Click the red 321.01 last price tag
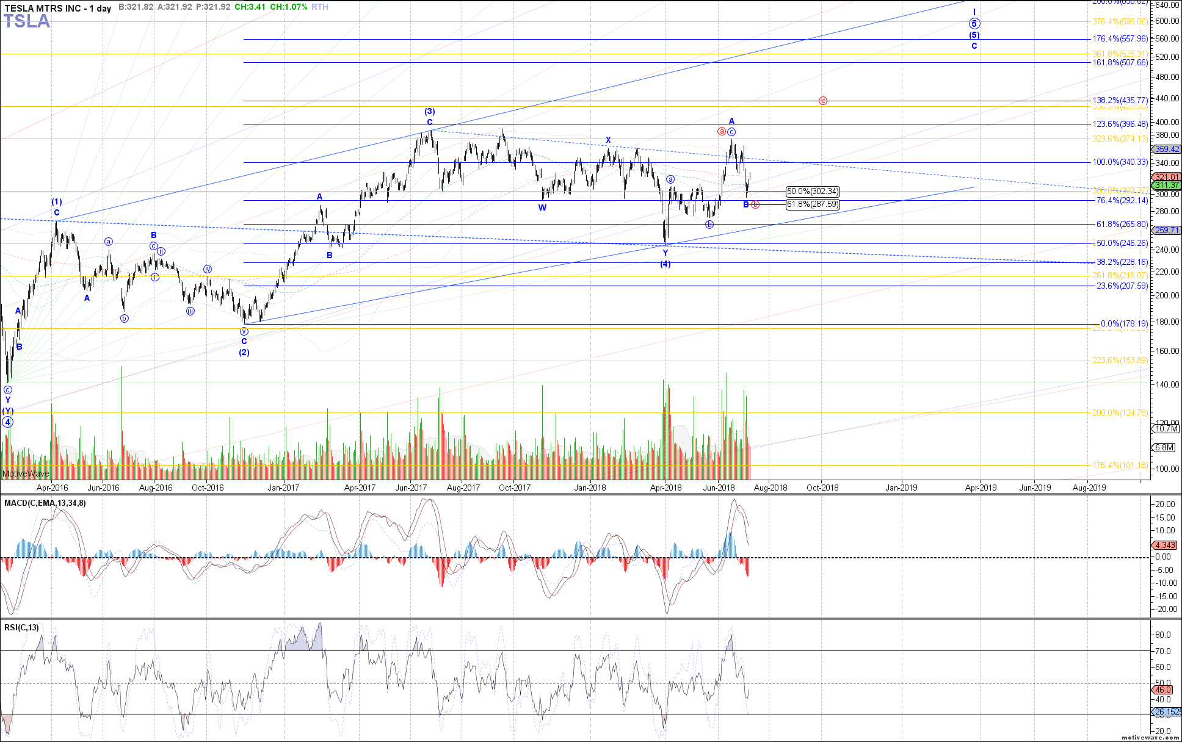This screenshot has width=1182, height=742. pos(1166,178)
